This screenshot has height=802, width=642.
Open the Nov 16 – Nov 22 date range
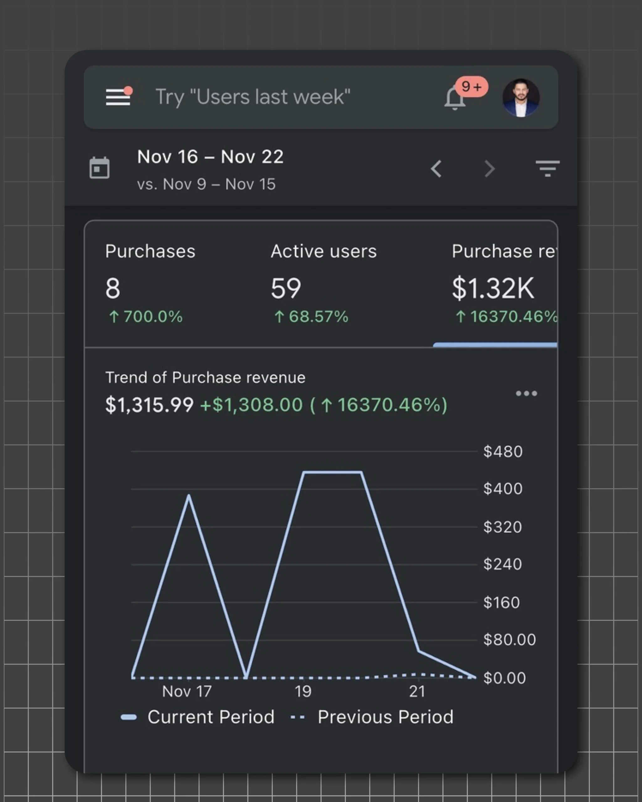click(x=210, y=157)
